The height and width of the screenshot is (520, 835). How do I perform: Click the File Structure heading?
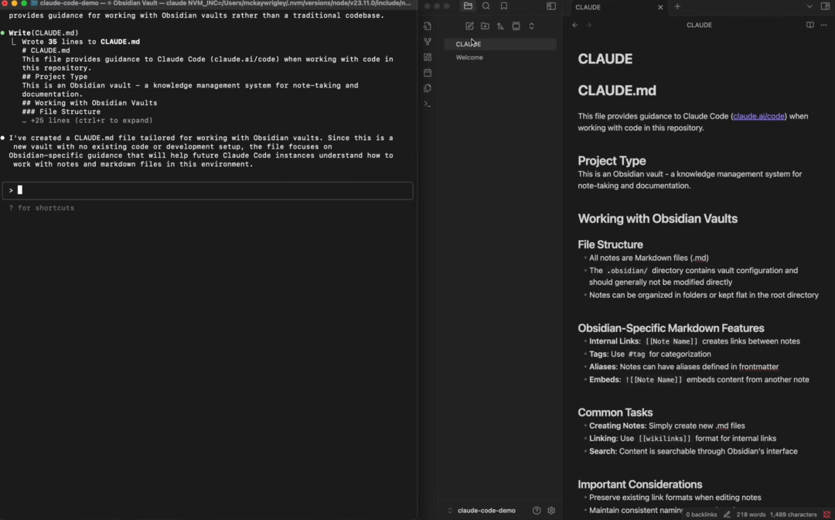[x=610, y=245]
